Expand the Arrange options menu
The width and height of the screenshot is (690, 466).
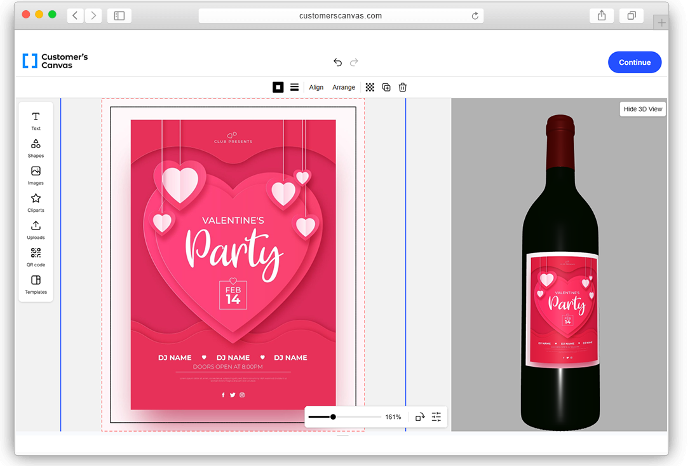pyautogui.click(x=344, y=88)
